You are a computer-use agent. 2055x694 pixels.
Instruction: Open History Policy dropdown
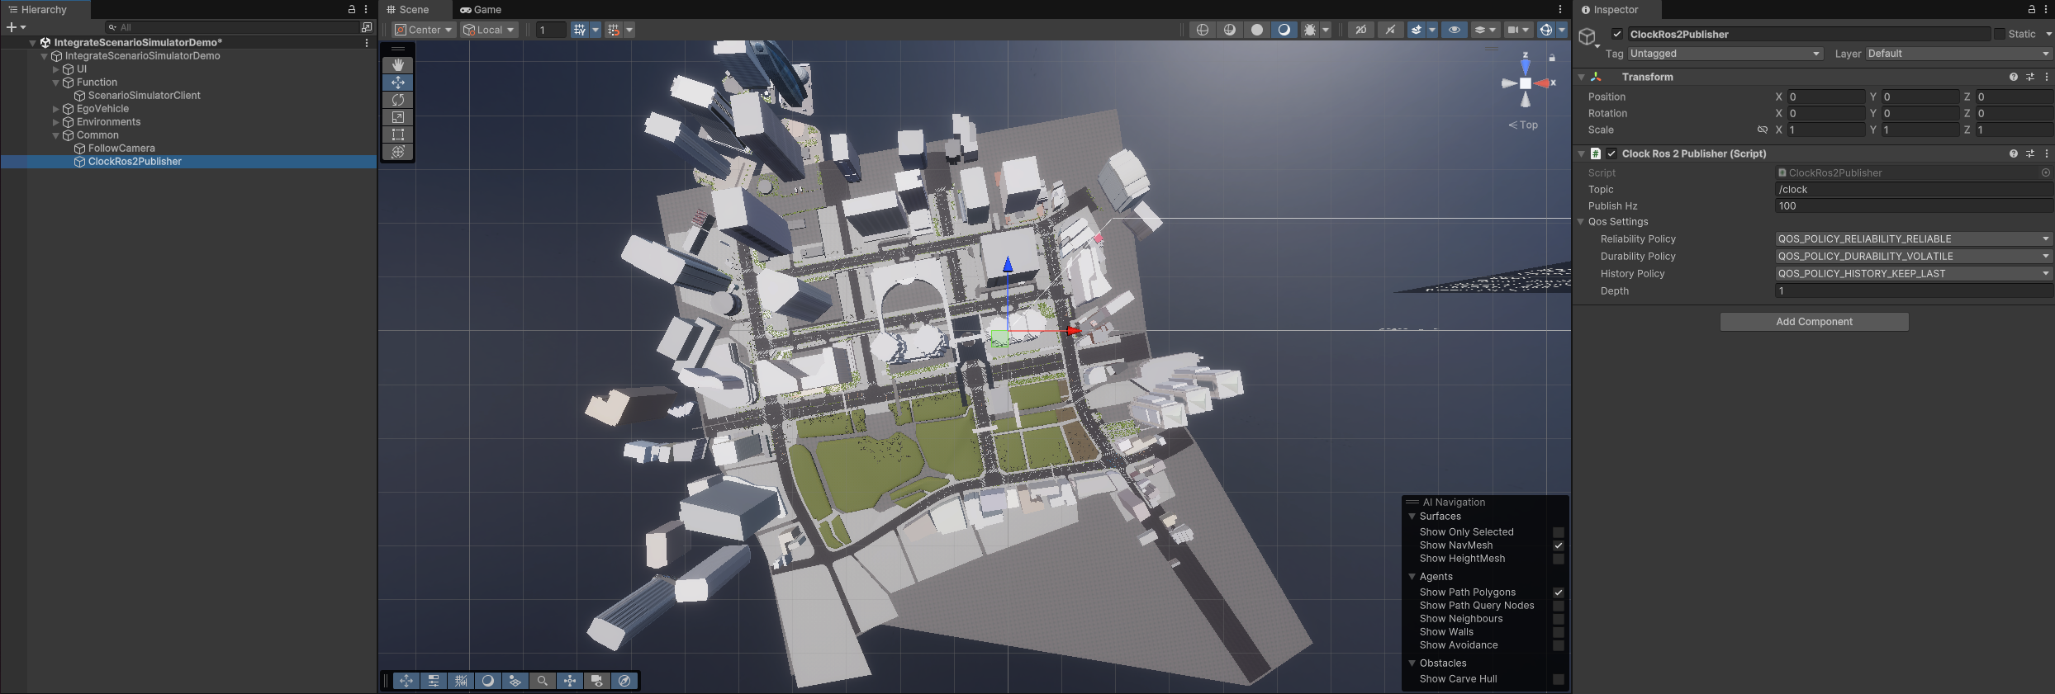[1914, 274]
